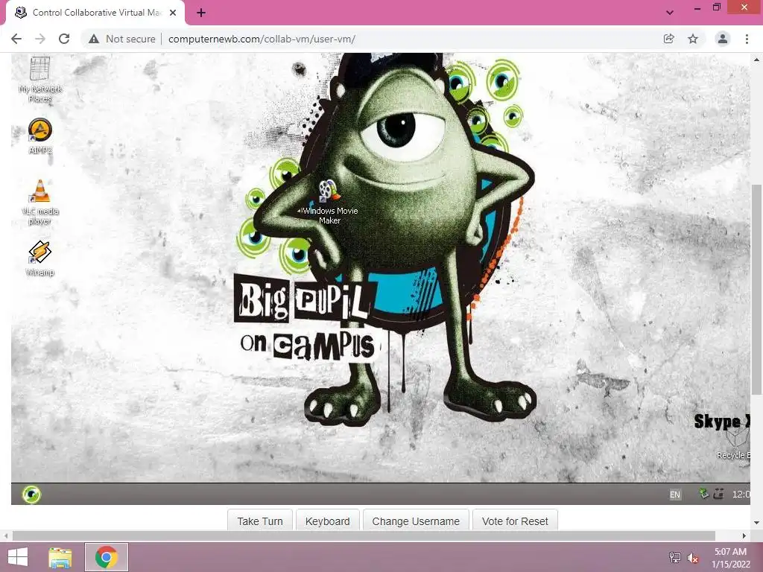Open Windows Movie Maker shortcut
Image resolution: width=763 pixels, height=572 pixels.
coord(329,203)
